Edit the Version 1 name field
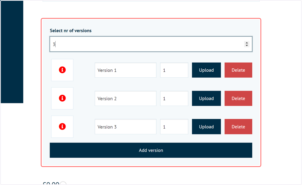This screenshot has width=302, height=185. [126, 70]
